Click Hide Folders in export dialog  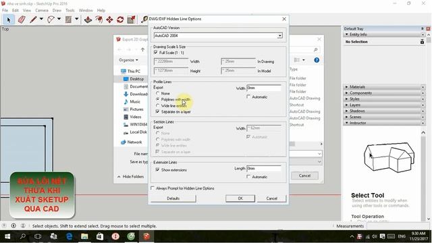[x=130, y=177]
